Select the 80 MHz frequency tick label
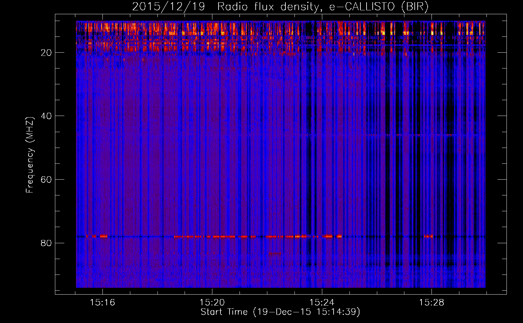Viewport: 523px width, 323px height. pos(46,243)
